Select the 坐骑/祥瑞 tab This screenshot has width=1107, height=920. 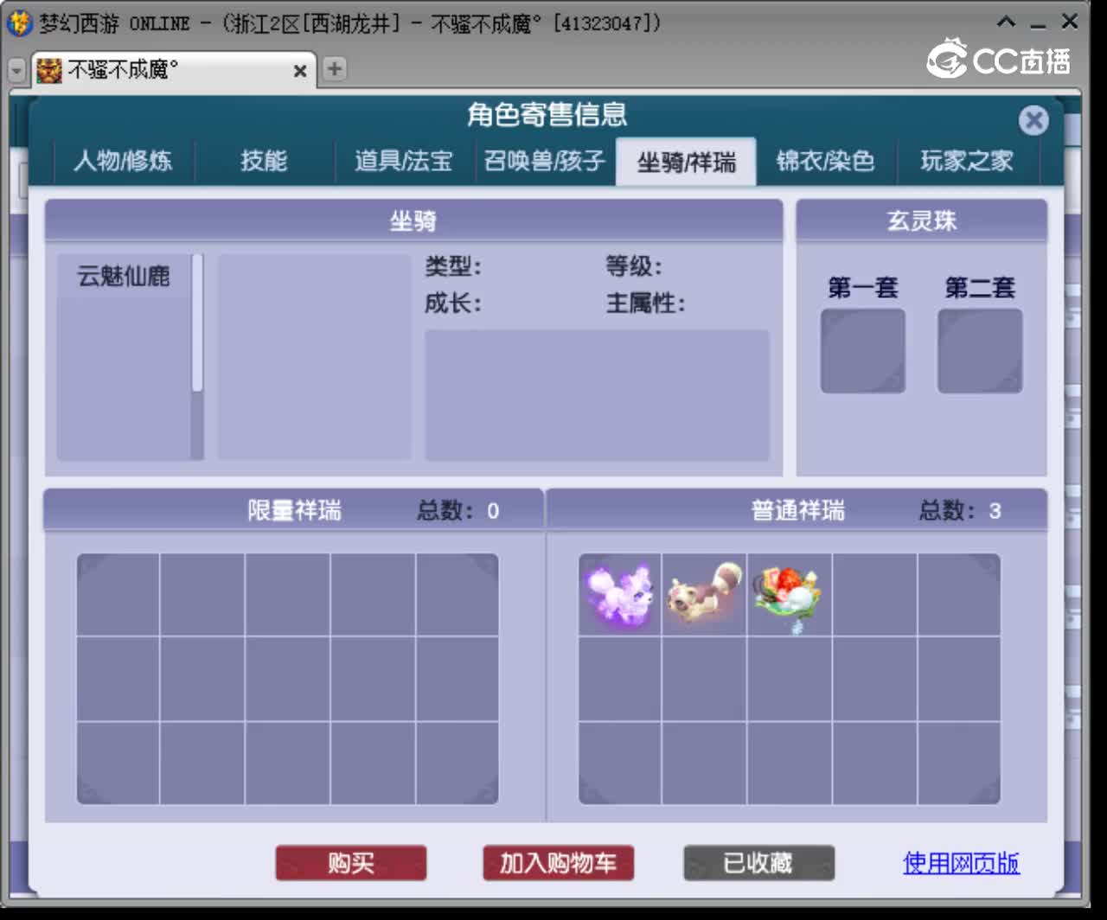click(686, 162)
